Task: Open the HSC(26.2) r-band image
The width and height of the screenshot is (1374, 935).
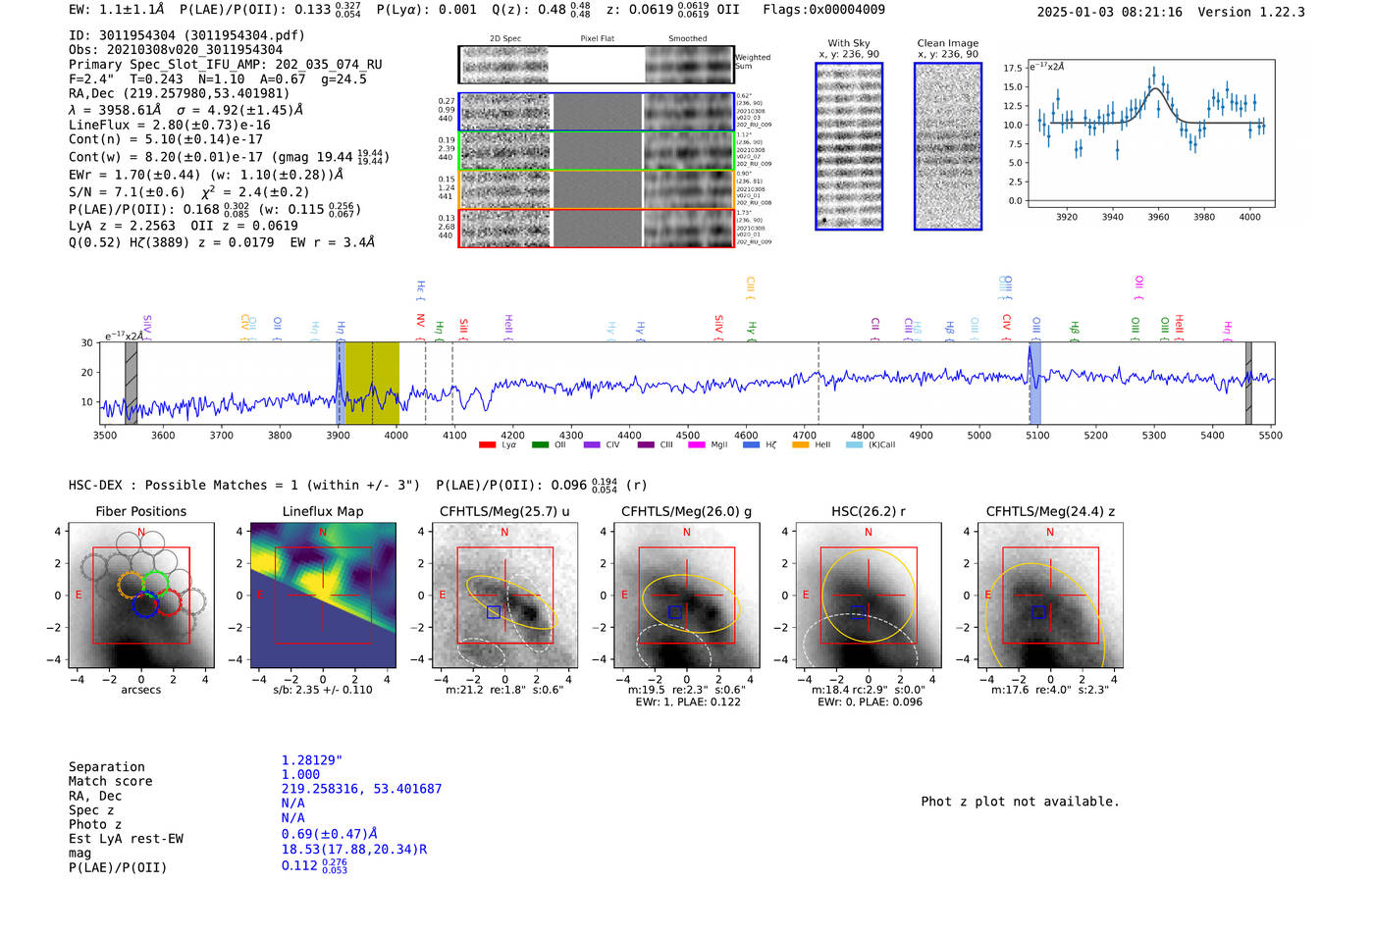Action: (x=868, y=595)
